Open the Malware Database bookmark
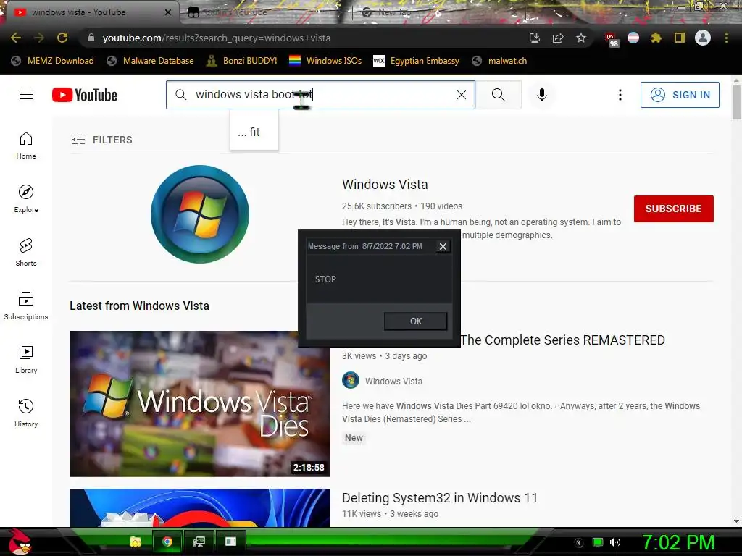Screen dimensions: 742x556 pos(151,61)
